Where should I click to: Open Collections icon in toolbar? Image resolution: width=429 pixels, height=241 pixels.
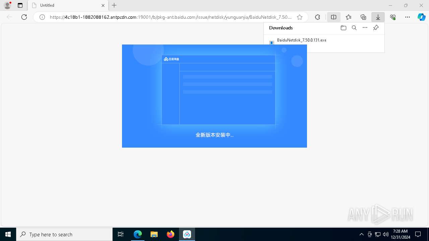pos(363,17)
